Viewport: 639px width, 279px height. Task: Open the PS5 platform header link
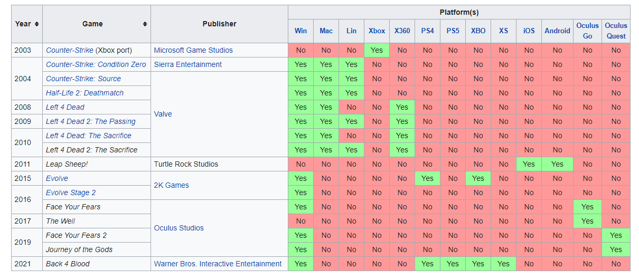pyautogui.click(x=453, y=31)
